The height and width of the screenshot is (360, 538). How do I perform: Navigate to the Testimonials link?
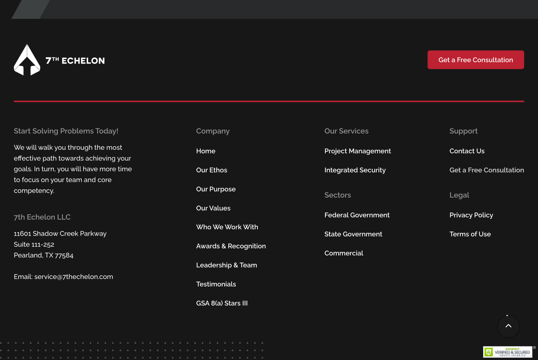[216, 284]
